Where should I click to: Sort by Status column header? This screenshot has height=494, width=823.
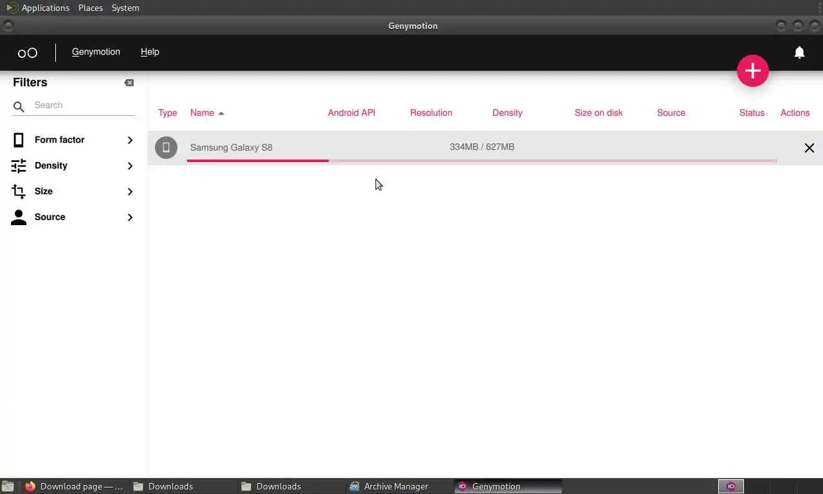pos(752,113)
